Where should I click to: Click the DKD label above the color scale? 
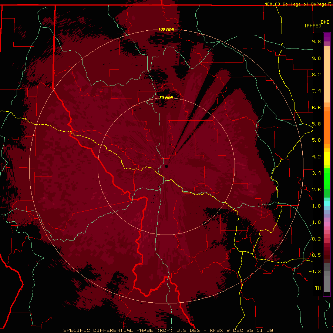click(325, 22)
